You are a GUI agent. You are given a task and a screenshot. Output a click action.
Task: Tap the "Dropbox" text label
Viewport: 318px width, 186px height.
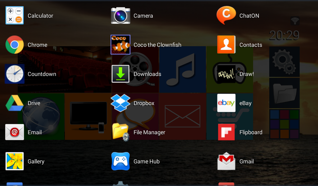click(x=144, y=103)
